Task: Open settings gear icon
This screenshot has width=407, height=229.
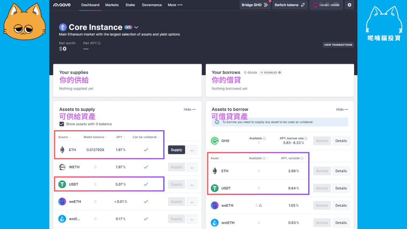Action: (x=349, y=5)
